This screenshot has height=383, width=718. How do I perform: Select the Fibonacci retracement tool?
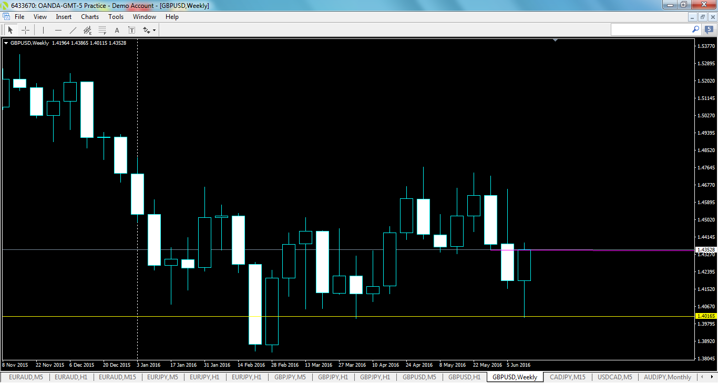point(101,30)
